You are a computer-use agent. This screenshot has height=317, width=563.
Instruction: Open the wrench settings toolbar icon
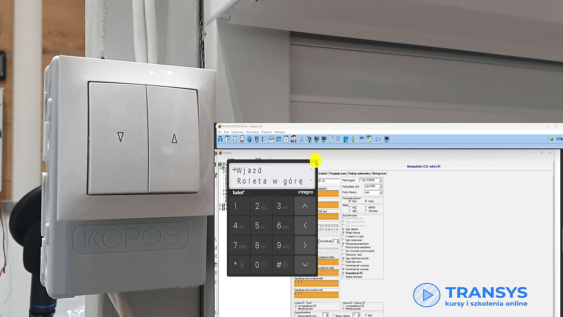(378, 139)
